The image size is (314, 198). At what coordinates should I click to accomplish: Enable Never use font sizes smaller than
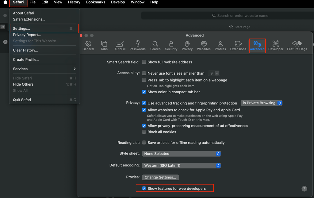click(x=144, y=73)
